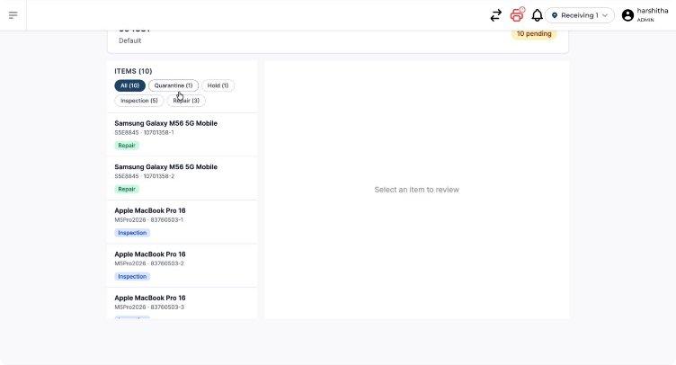The image size is (676, 365).
Task: Open the hamburger sidebar menu
Action: coord(13,15)
